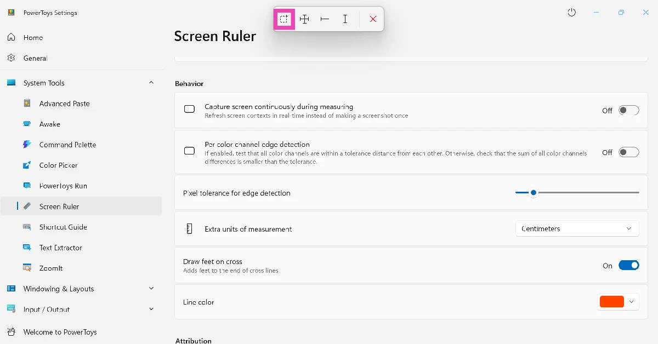Select the bounds measuring tool
Screen dimensions: 658x344
point(284,19)
